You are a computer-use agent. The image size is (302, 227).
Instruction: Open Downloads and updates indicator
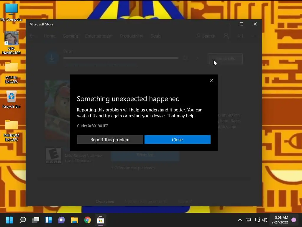[240, 36]
